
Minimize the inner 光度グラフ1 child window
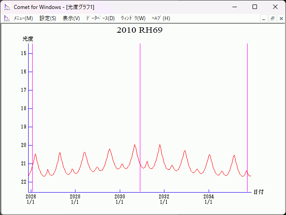[264, 18]
